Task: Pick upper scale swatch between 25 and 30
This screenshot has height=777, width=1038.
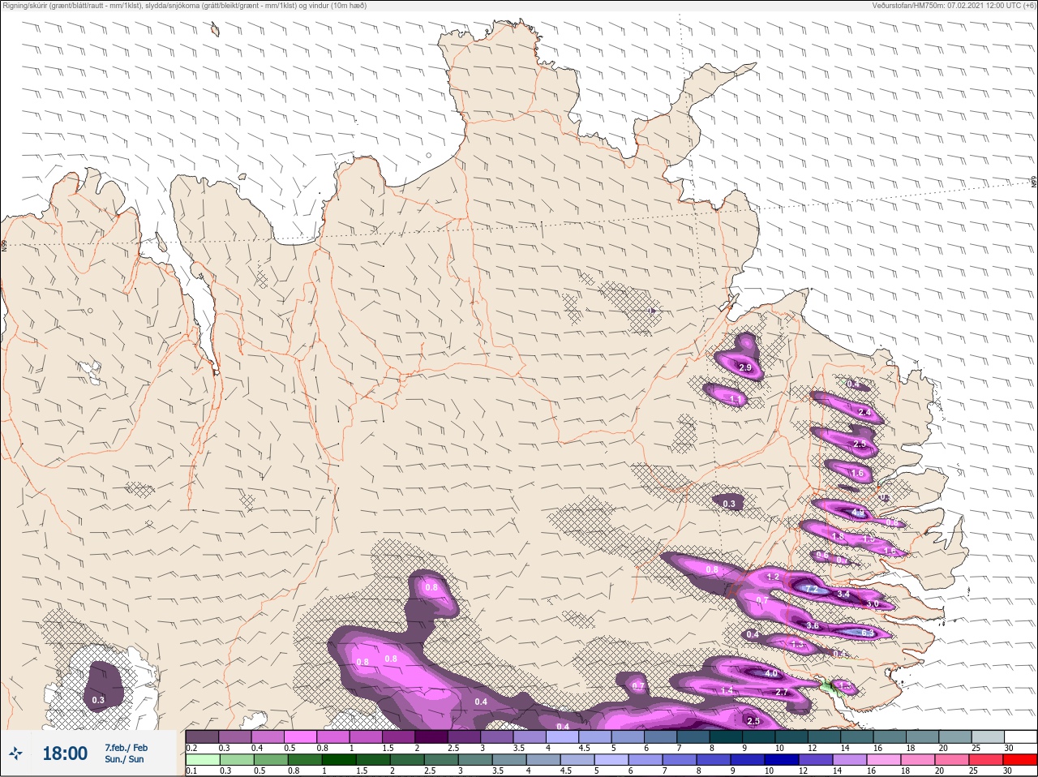Action: (x=988, y=736)
